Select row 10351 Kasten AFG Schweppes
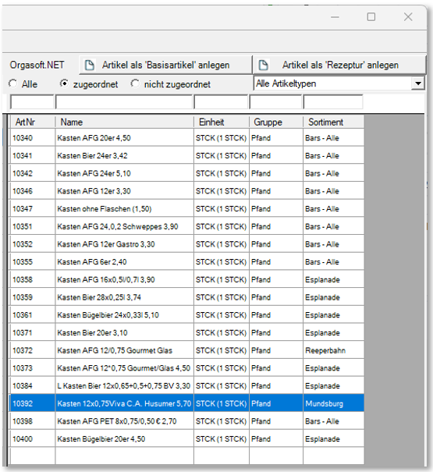The image size is (433, 472). [x=186, y=226]
